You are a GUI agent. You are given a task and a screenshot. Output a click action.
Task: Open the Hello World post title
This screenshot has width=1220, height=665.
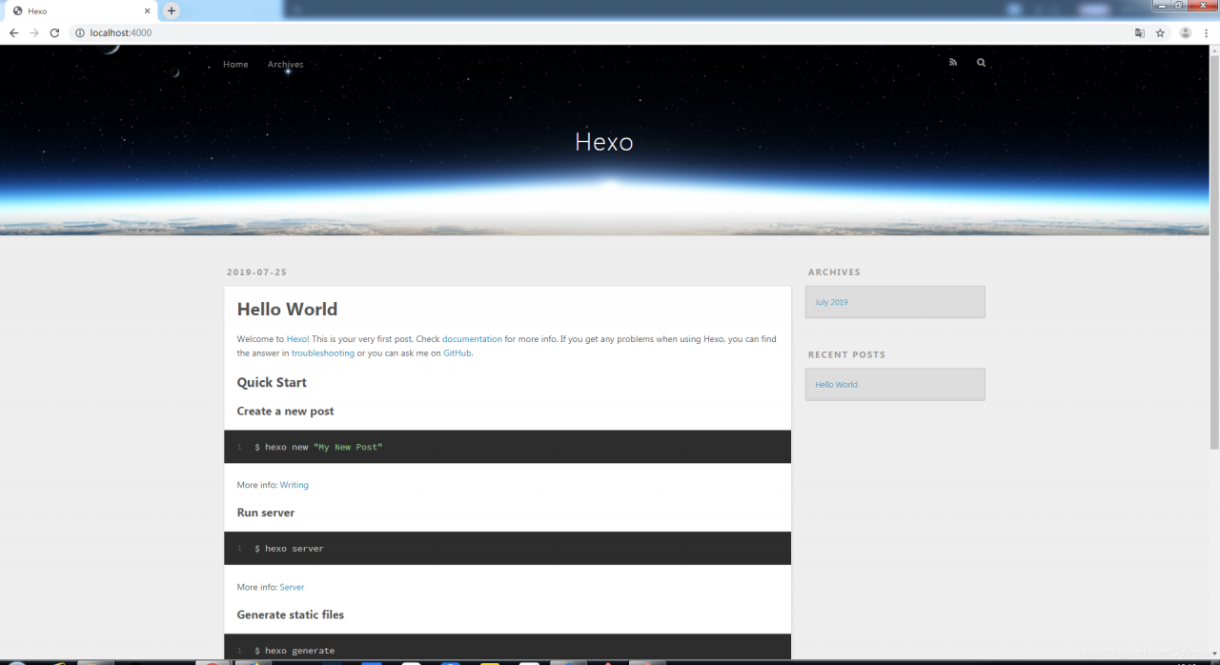(287, 310)
